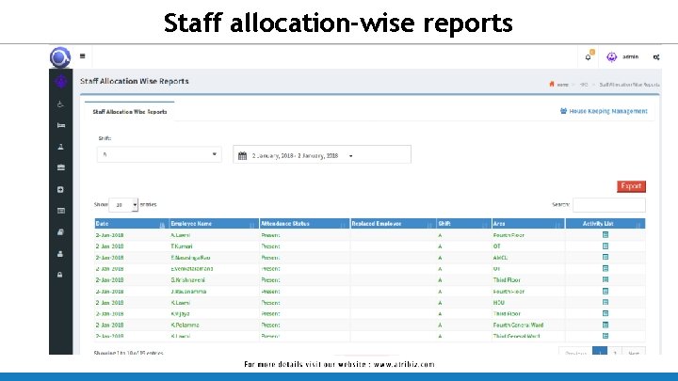The height and width of the screenshot is (381, 678).
Task: Open the date range picker dropdown
Action: tap(322, 154)
